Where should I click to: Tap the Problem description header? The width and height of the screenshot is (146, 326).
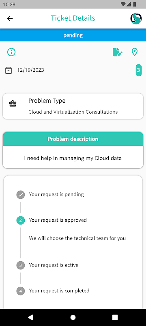pyautogui.click(x=73, y=139)
